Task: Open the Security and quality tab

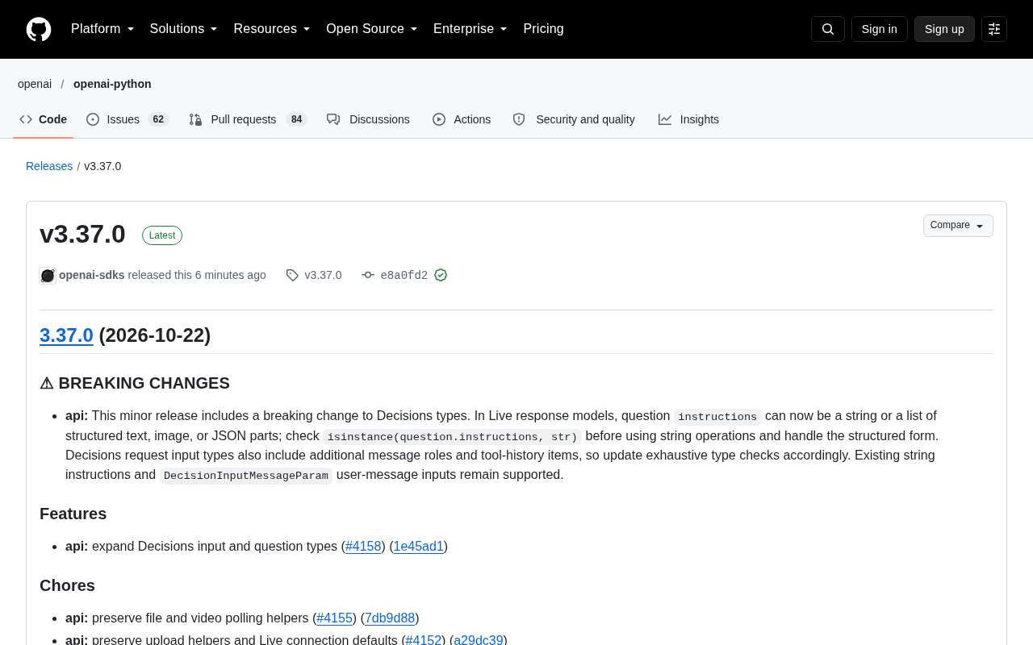Action: 574,119
